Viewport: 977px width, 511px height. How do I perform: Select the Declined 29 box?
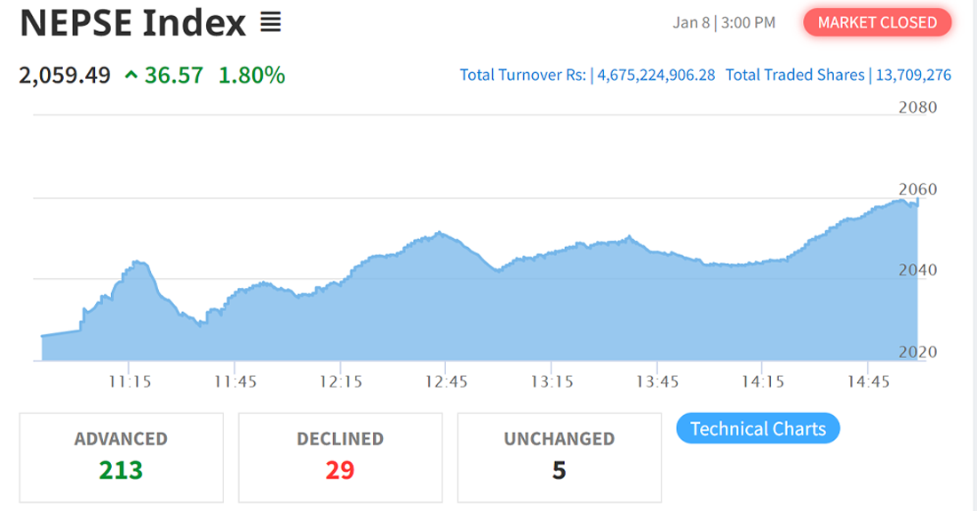click(x=340, y=457)
